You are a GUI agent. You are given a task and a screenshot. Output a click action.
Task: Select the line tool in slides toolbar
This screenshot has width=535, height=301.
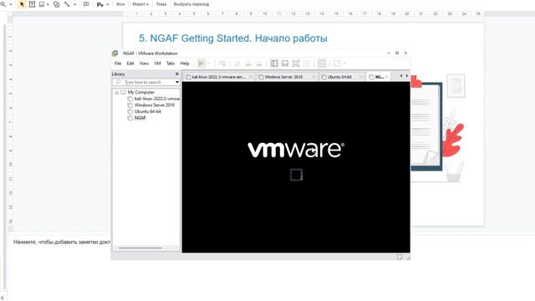[x=67, y=4]
